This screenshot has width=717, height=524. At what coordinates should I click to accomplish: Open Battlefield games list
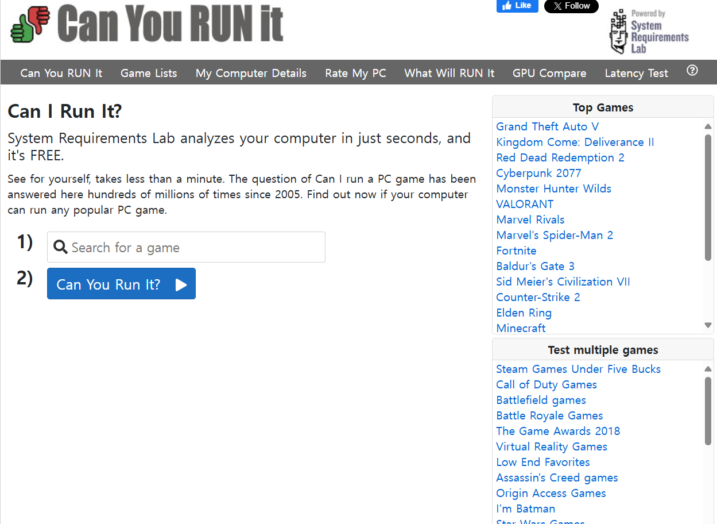(x=541, y=400)
